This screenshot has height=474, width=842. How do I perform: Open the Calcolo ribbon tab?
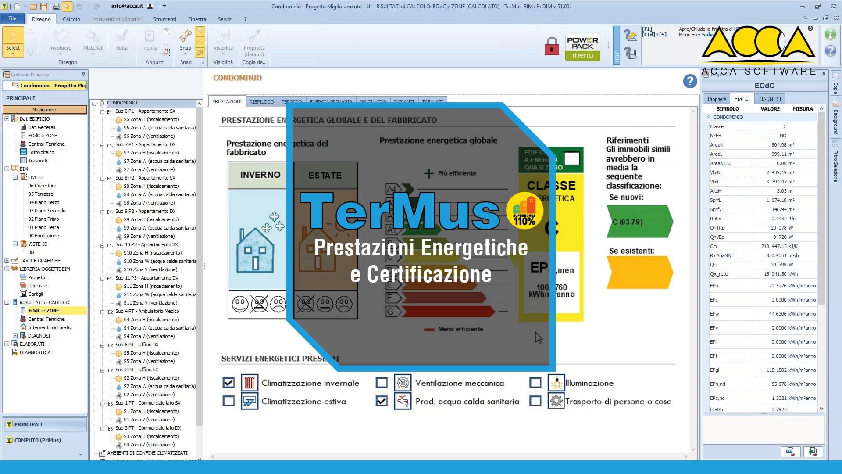tap(71, 19)
